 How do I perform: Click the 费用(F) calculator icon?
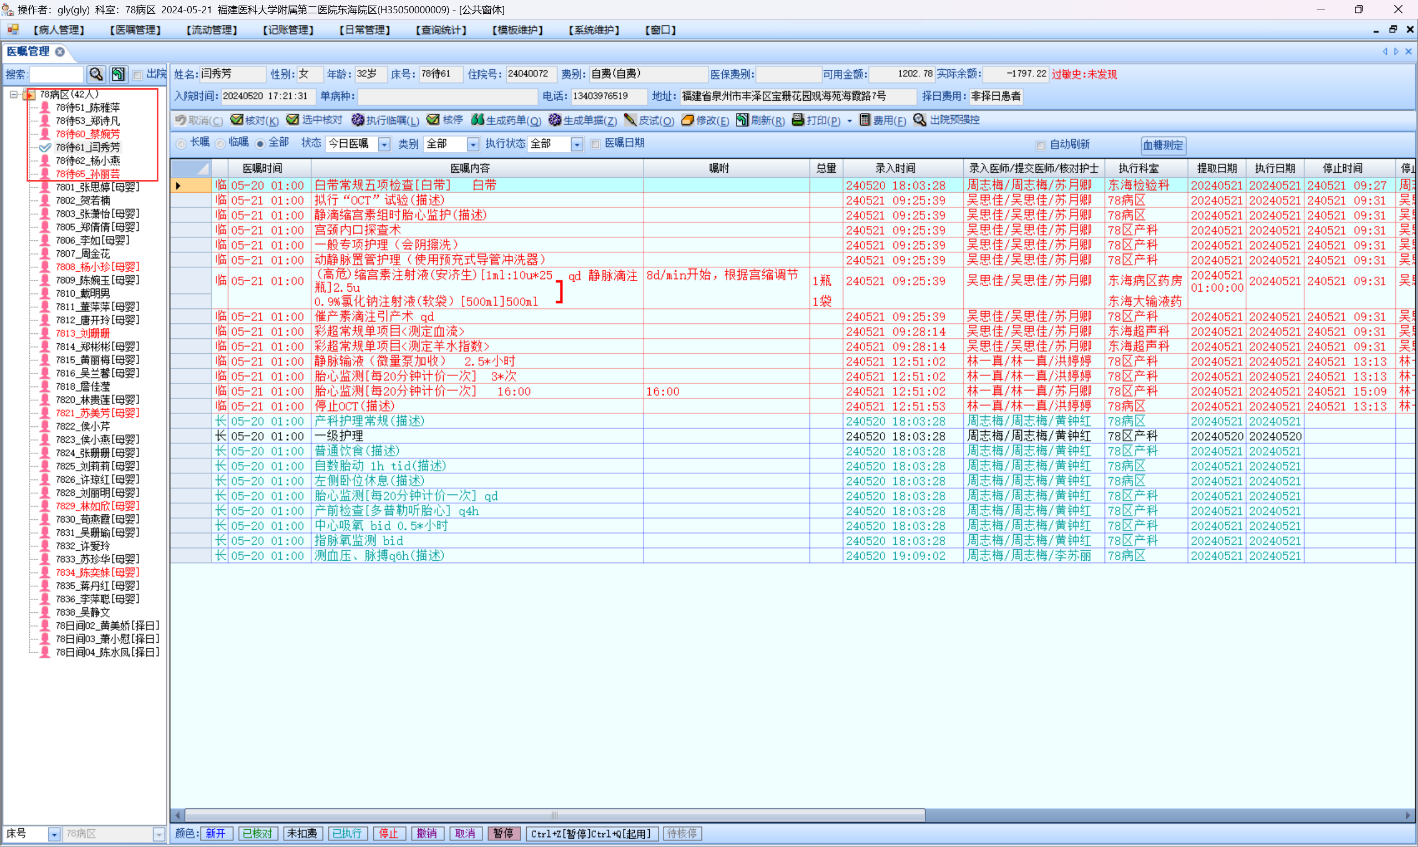(865, 120)
